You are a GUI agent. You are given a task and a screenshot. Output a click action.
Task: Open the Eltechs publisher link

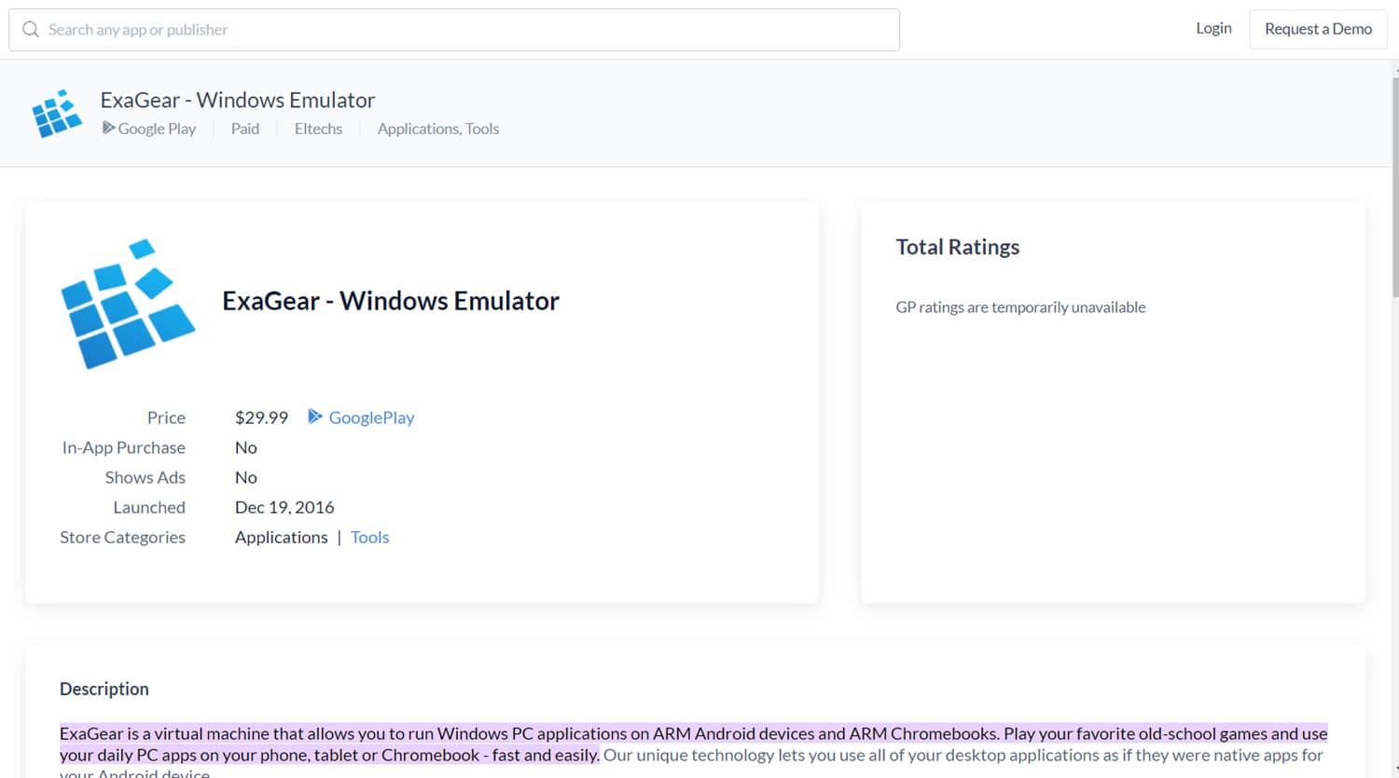click(x=318, y=129)
